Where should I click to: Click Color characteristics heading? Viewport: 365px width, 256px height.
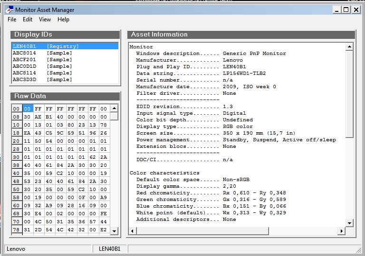(164, 173)
